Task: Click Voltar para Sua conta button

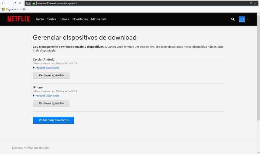Action: pyautogui.click(x=54, y=120)
